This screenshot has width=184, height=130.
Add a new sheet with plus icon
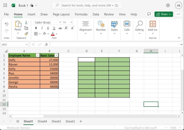[x=81, y=121]
